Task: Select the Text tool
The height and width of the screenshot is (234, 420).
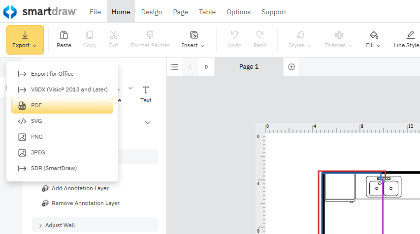Action: click(146, 94)
